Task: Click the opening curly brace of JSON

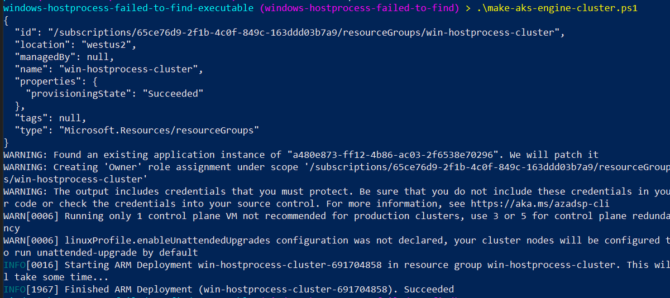Action: click(x=6, y=21)
